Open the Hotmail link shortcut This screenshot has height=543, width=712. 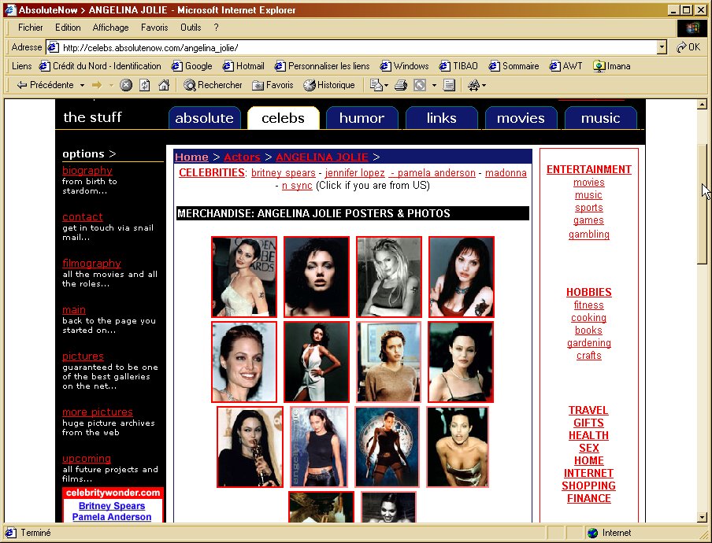pyautogui.click(x=243, y=66)
